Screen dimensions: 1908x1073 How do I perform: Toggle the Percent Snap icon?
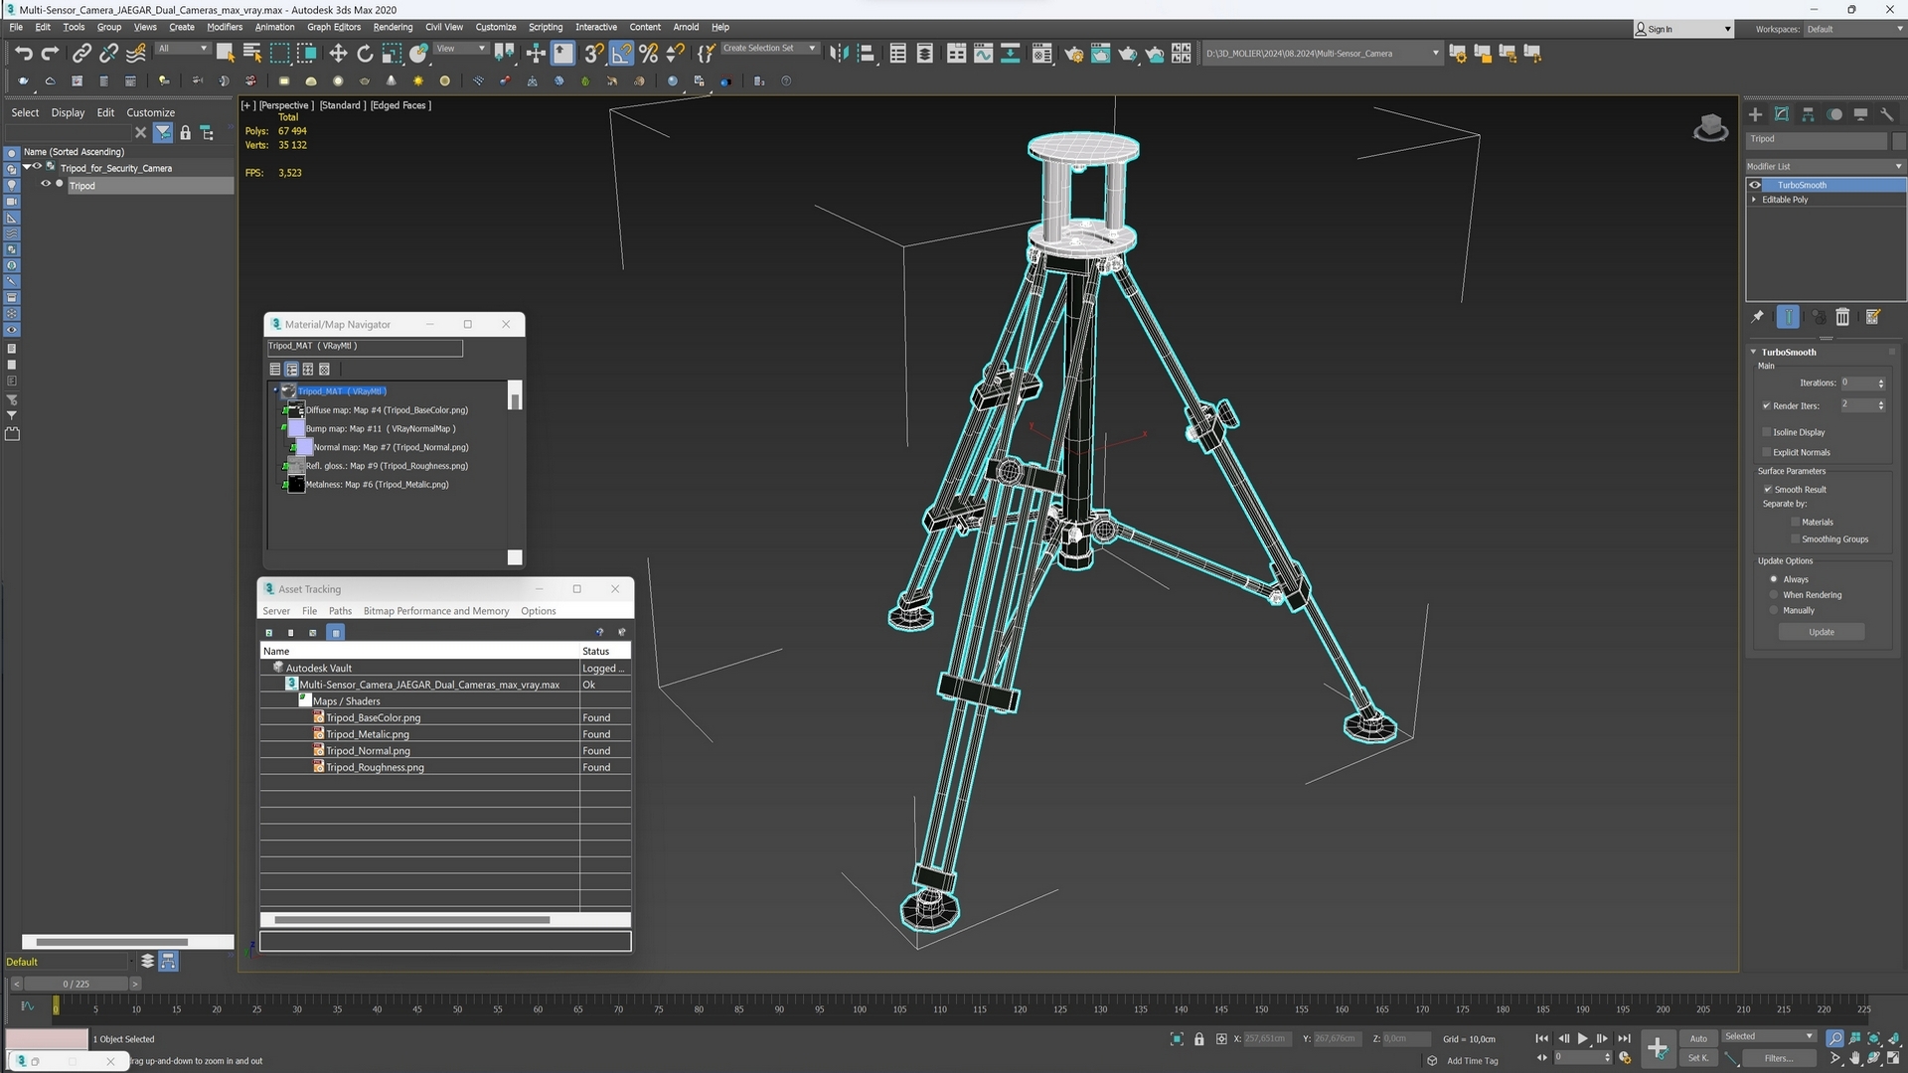coord(648,54)
